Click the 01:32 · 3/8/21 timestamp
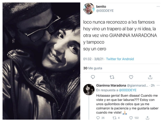 point(93,59)
